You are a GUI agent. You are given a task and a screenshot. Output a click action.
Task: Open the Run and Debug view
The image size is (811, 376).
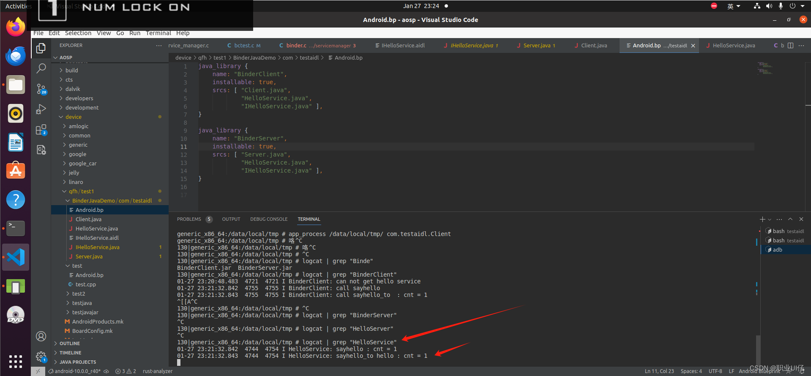pos(41,109)
